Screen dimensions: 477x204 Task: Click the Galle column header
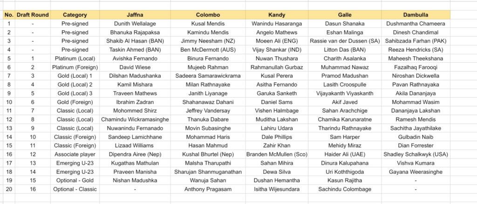tap(345, 14)
